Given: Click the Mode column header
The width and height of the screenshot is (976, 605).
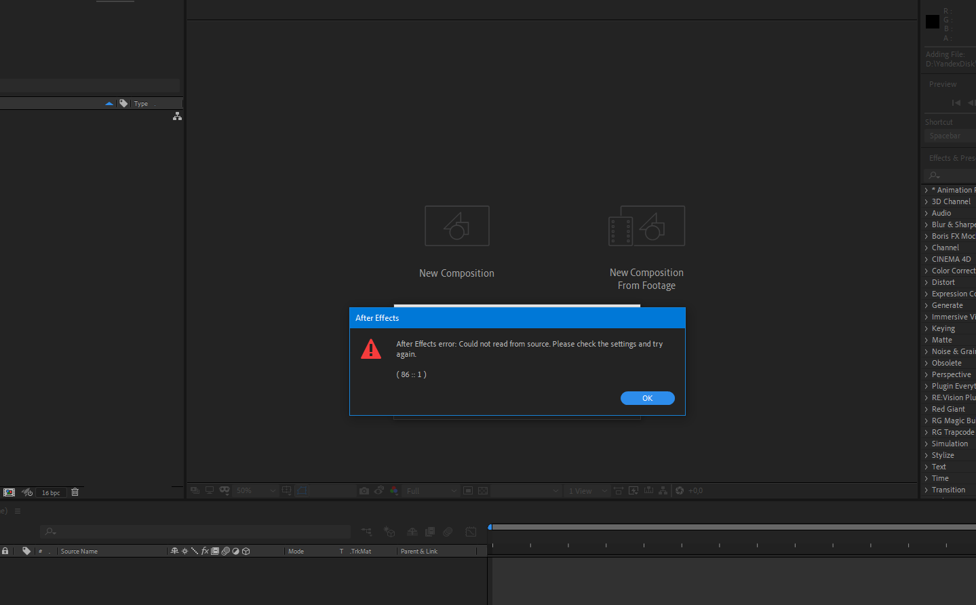Looking at the screenshot, I should point(296,551).
